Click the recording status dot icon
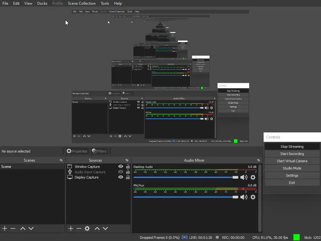This screenshot has width=321, height=241. 217,237
